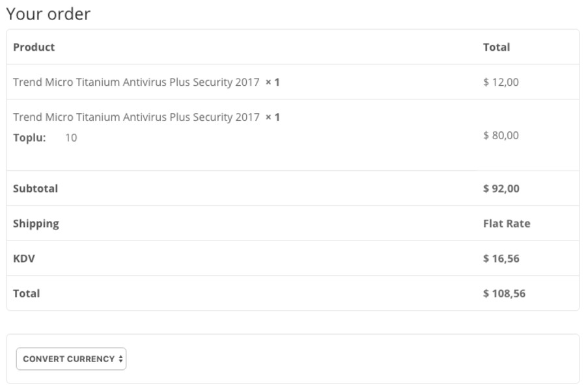Click the $ 12,00 price

coord(501,82)
